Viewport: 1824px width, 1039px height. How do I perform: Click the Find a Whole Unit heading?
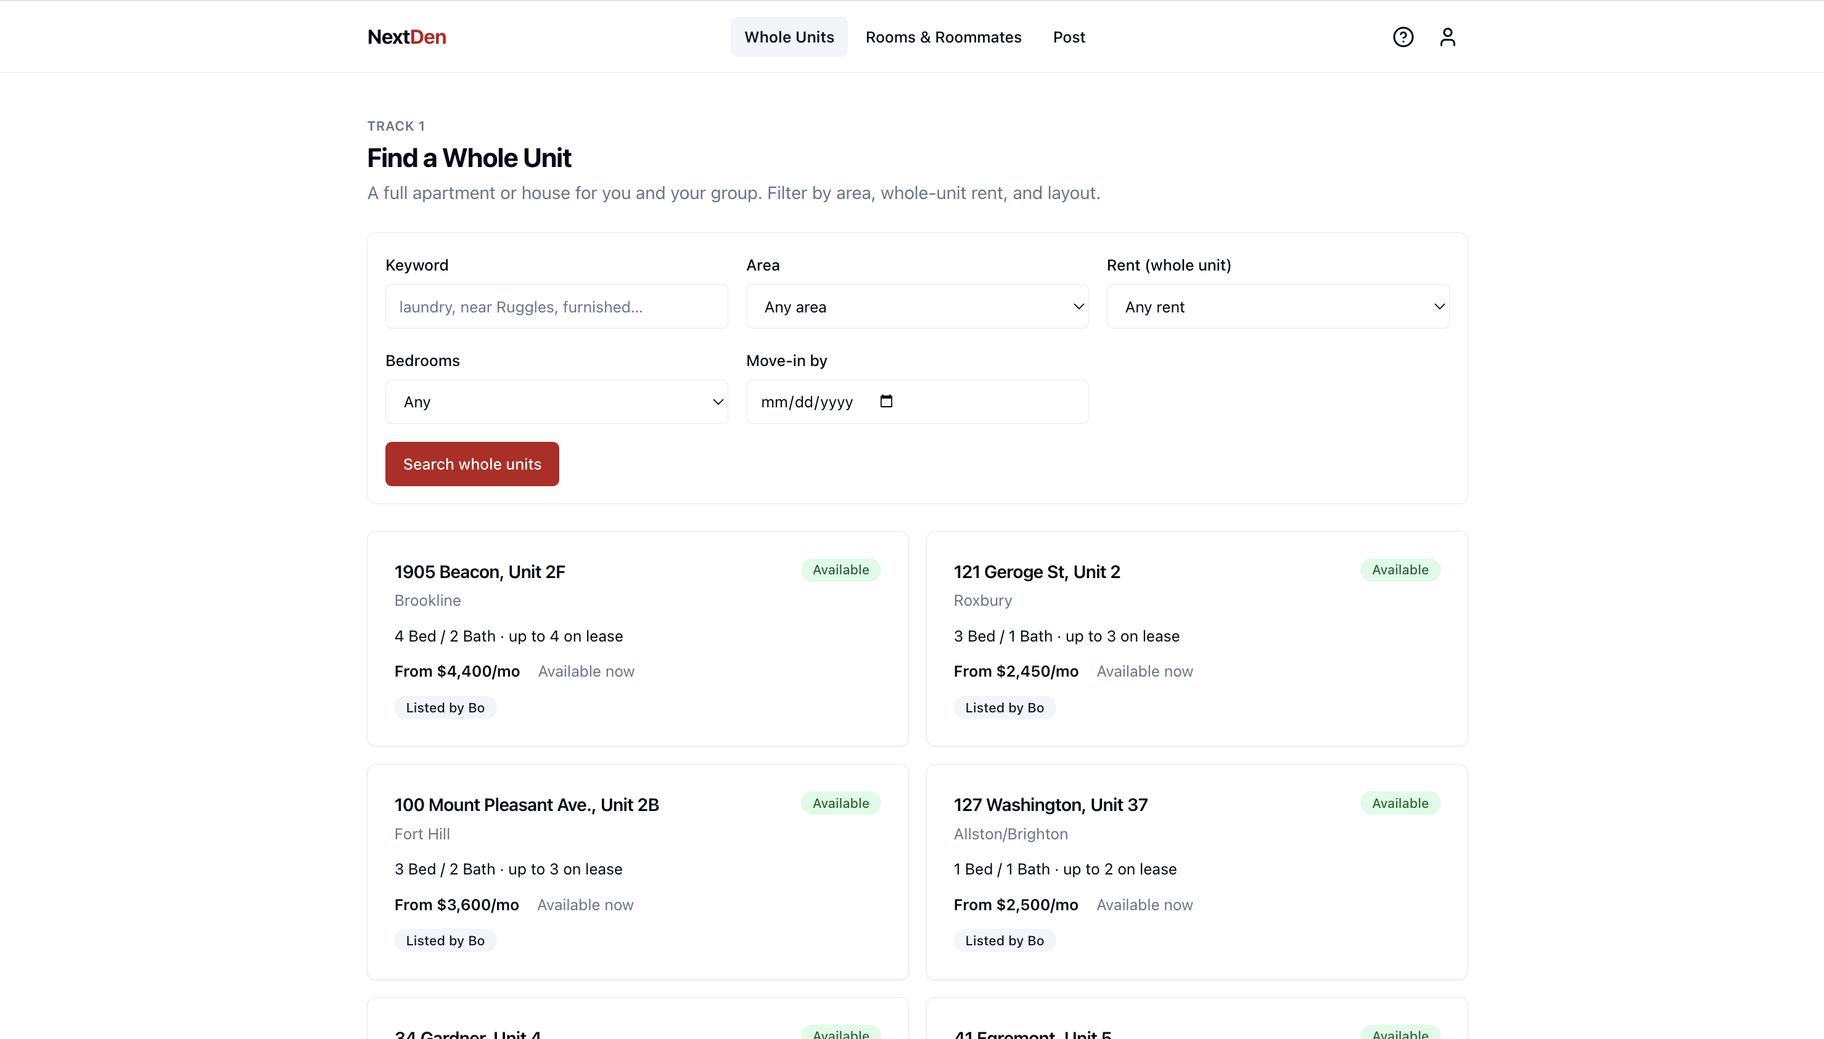point(468,158)
